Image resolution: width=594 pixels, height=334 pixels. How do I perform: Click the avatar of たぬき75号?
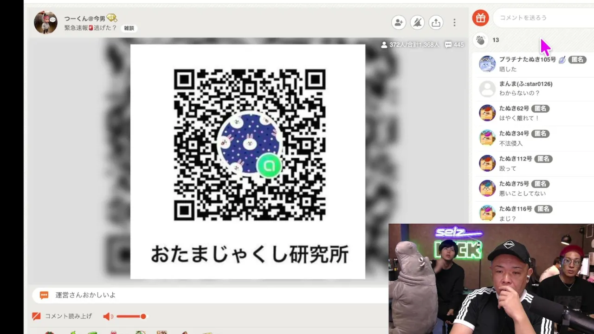click(x=487, y=188)
